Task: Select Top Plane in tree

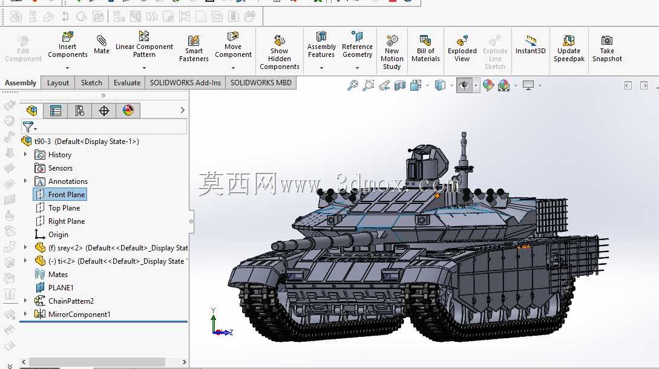Action: [57, 208]
